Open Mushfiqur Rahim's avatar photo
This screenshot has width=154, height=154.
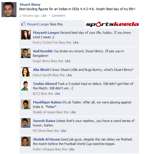tap(26, 104)
